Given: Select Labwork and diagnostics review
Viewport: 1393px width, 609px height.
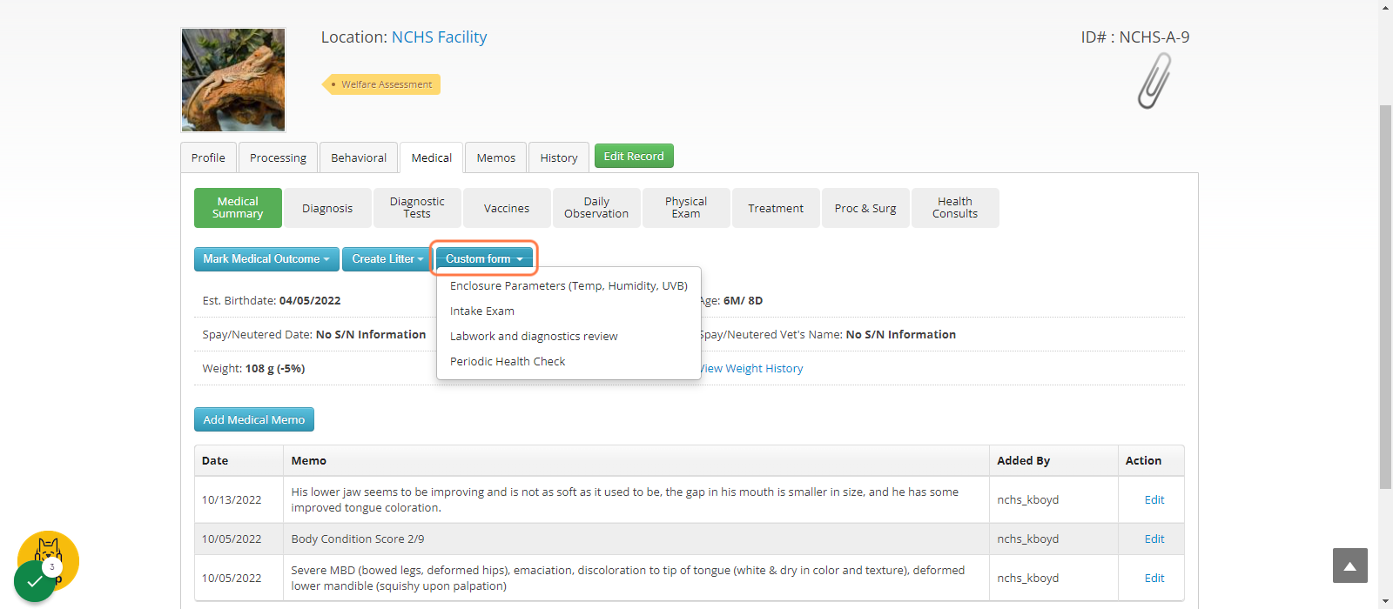Looking at the screenshot, I should point(534,336).
